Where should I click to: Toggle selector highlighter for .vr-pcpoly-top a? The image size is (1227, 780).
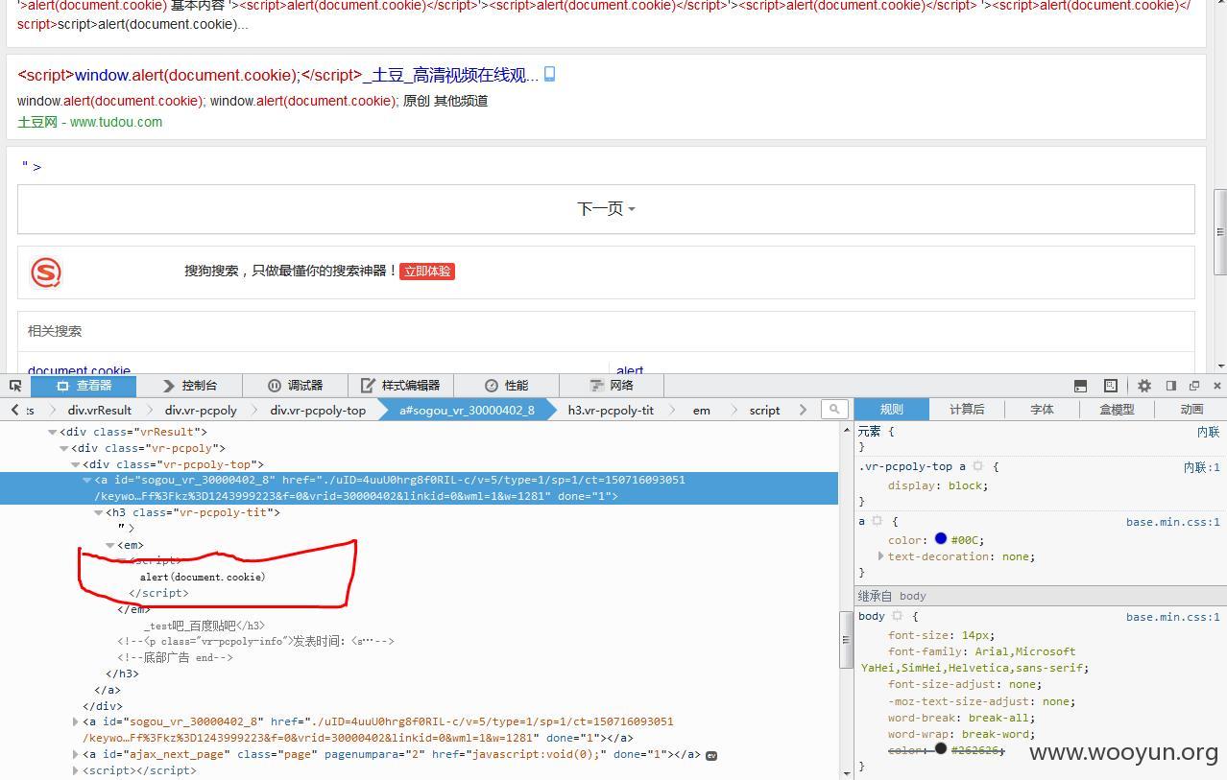pyautogui.click(x=978, y=466)
